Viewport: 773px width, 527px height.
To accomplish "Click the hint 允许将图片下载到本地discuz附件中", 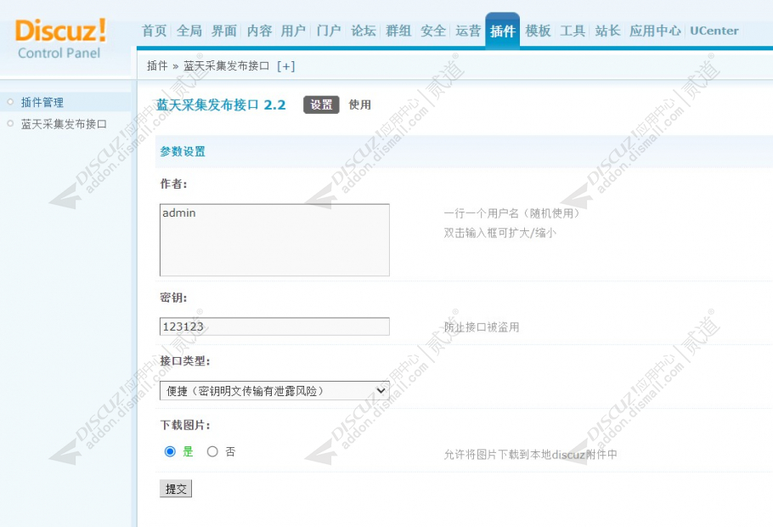I will (x=530, y=455).
